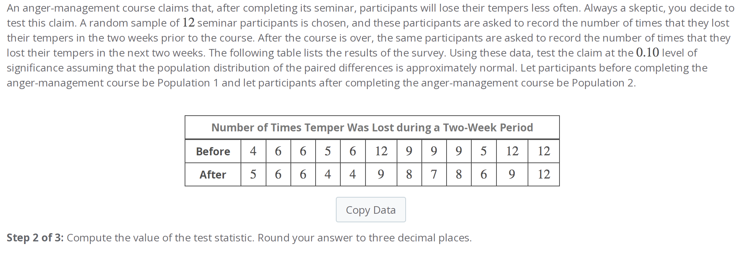Screen dimensions: 749x253
Task: Click the Step 2 of 3 label
Action: click(x=36, y=237)
